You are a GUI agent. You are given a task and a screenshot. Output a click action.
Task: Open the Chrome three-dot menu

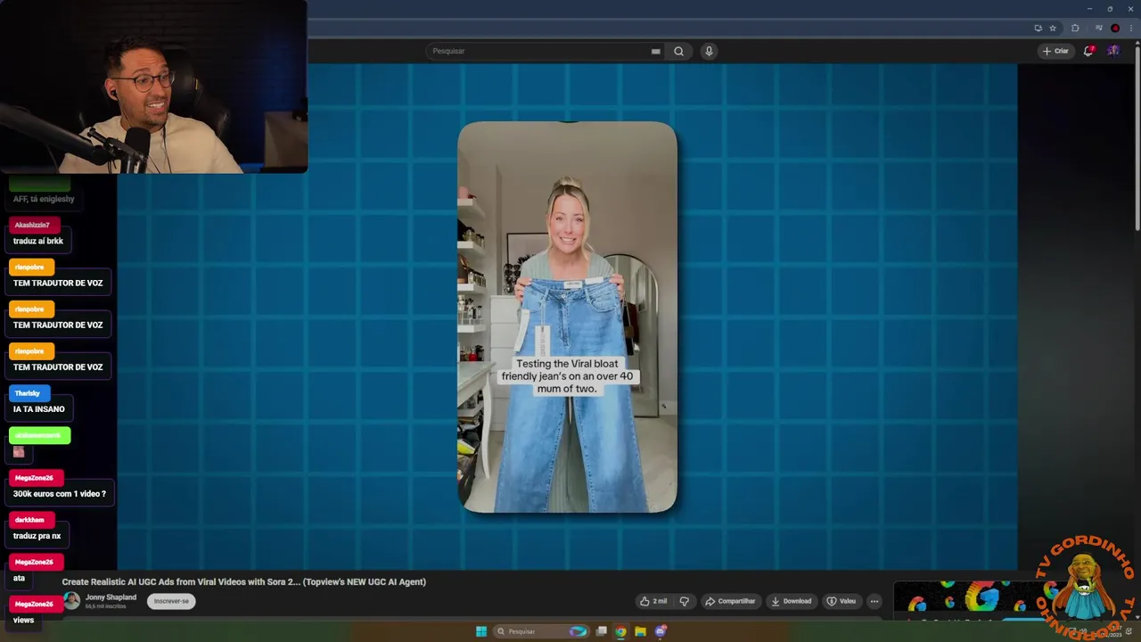(1131, 28)
